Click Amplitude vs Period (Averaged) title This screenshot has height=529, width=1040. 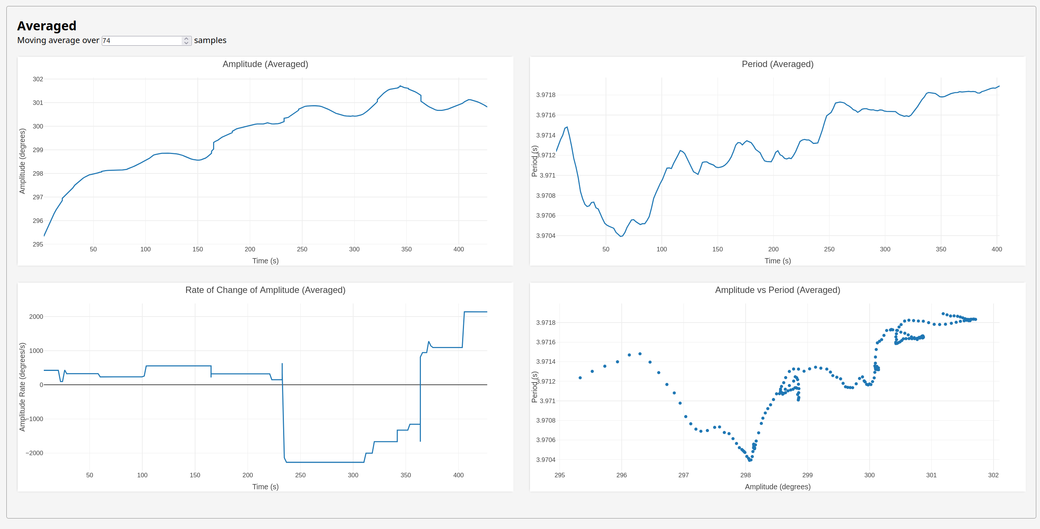[777, 290]
